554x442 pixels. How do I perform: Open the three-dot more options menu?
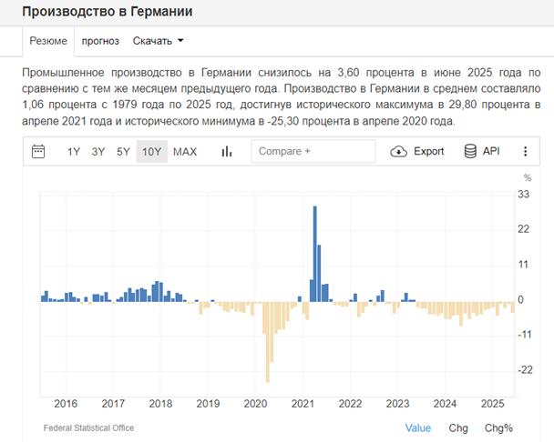[525, 151]
